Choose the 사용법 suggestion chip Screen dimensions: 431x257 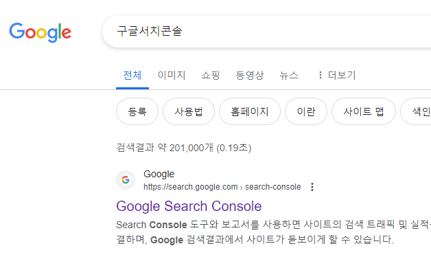pyautogui.click(x=189, y=111)
